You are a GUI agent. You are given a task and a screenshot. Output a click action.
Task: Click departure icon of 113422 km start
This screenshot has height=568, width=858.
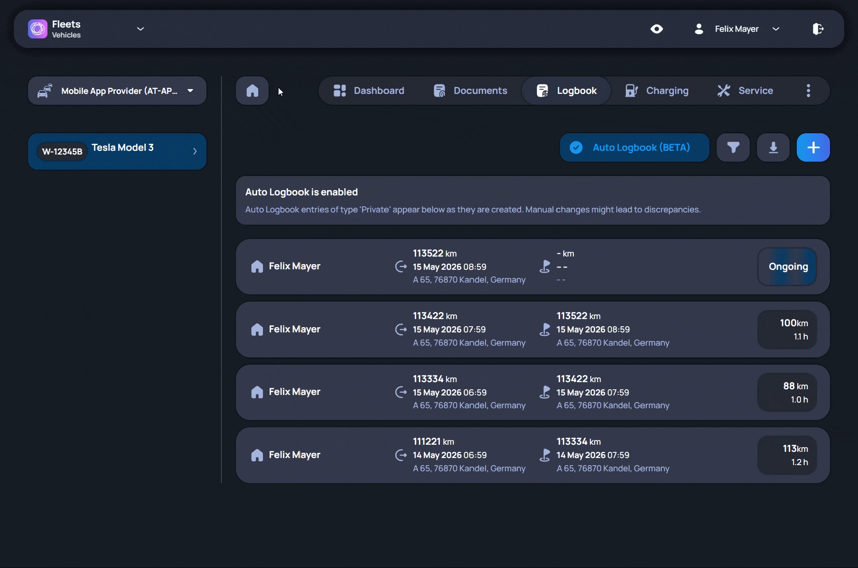401,330
